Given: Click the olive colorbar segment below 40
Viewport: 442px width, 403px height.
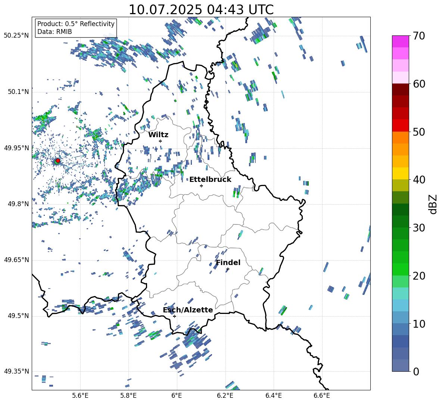Looking at the screenshot, I should coord(401,185).
